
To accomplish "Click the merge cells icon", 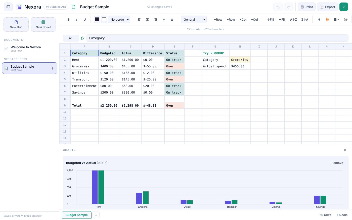I will coord(172,19).
